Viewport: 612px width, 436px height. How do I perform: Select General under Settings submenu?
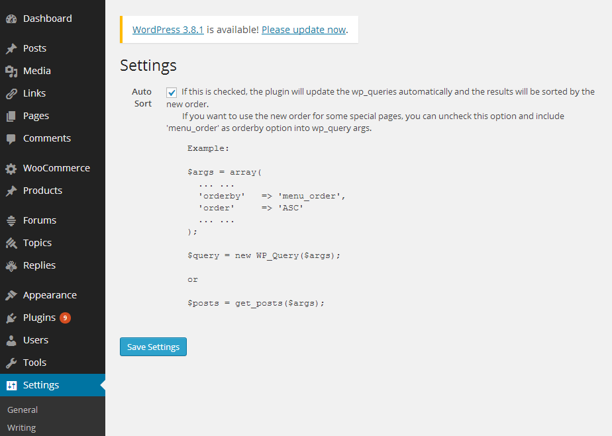pos(23,410)
